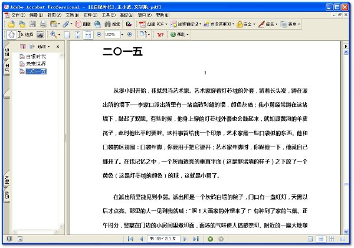This screenshot has height=248, width=354.
Task: Open the Comment and Markup 注释和标记 dropdown
Action: (186, 24)
